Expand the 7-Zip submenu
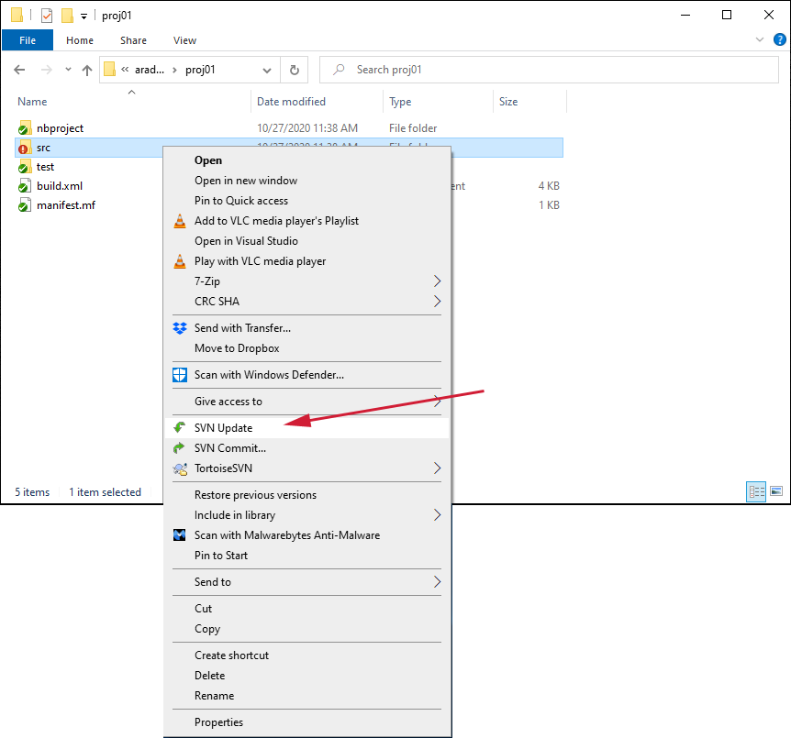The width and height of the screenshot is (791, 738). coord(437,281)
